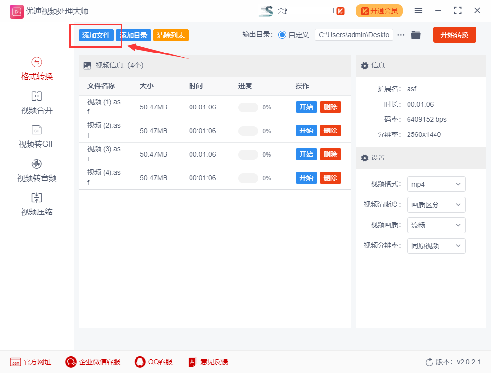This screenshot has height=373, width=491.
Task: Open the 视频压缩 compression tool
Action: click(37, 205)
